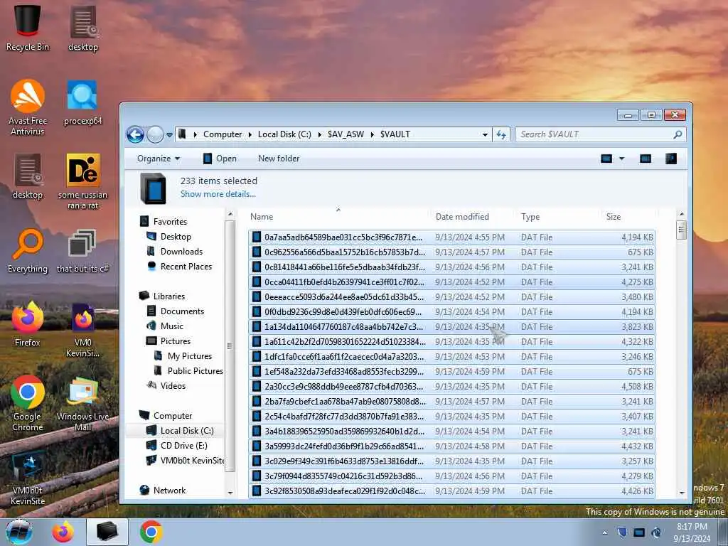
Task: Click the search magnifier icon
Action: [678, 134]
